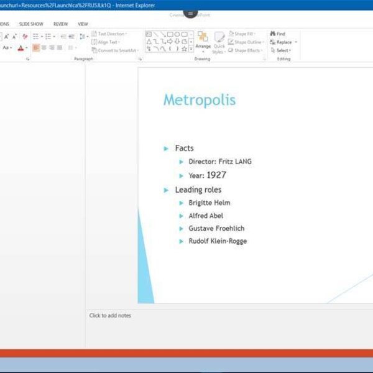This screenshot has height=373, width=373.
Task: Select the Elbow Arrow Connector shape
Action: click(163, 42)
